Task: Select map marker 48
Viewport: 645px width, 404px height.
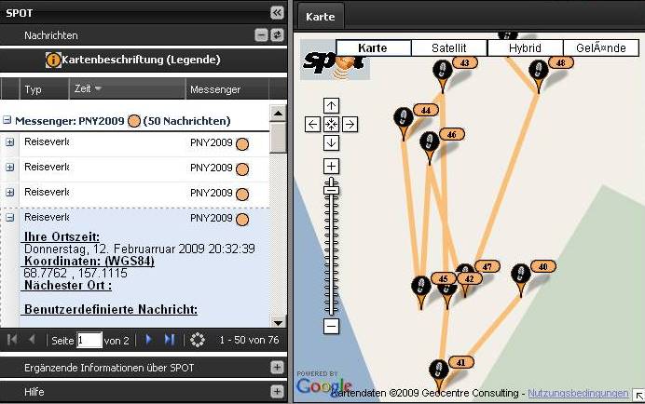Action: [x=538, y=71]
